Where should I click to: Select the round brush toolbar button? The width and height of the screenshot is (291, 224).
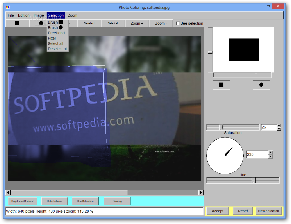pyautogui.click(x=38, y=23)
